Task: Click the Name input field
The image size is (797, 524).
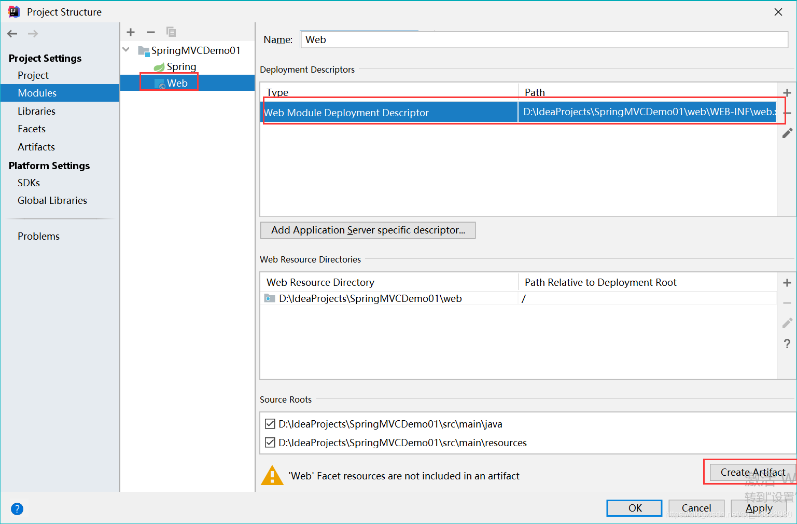Action: click(544, 39)
